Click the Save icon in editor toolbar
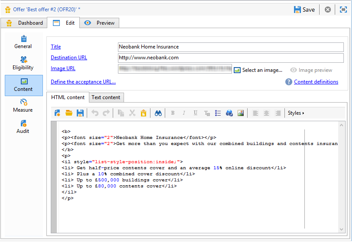The width and height of the screenshot is (356, 245). click(x=80, y=113)
